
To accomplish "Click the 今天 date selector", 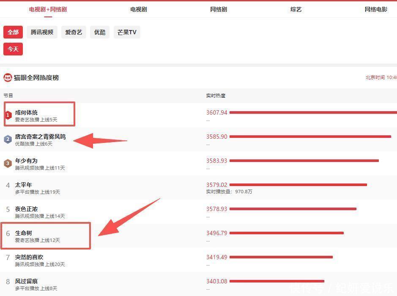I will pos(13,49).
